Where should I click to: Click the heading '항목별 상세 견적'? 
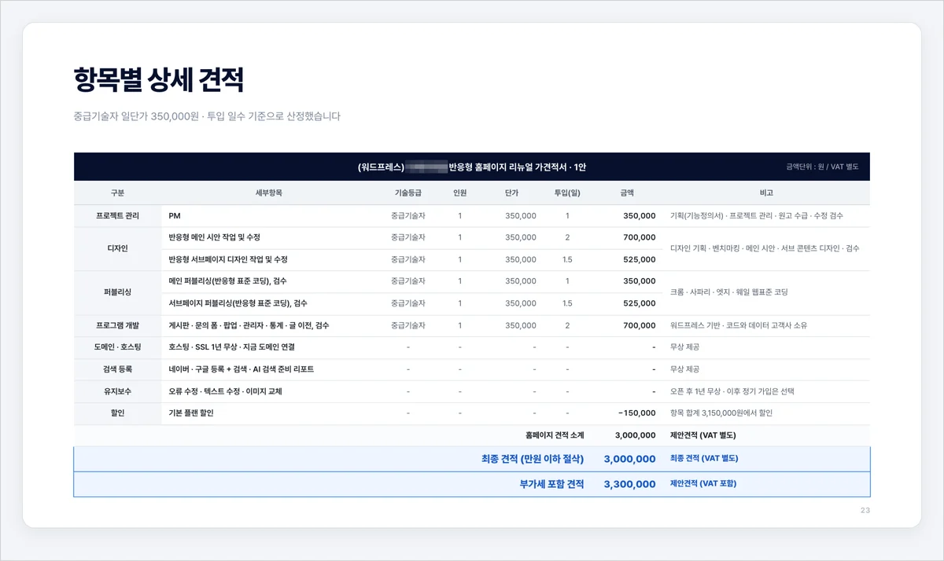(158, 80)
